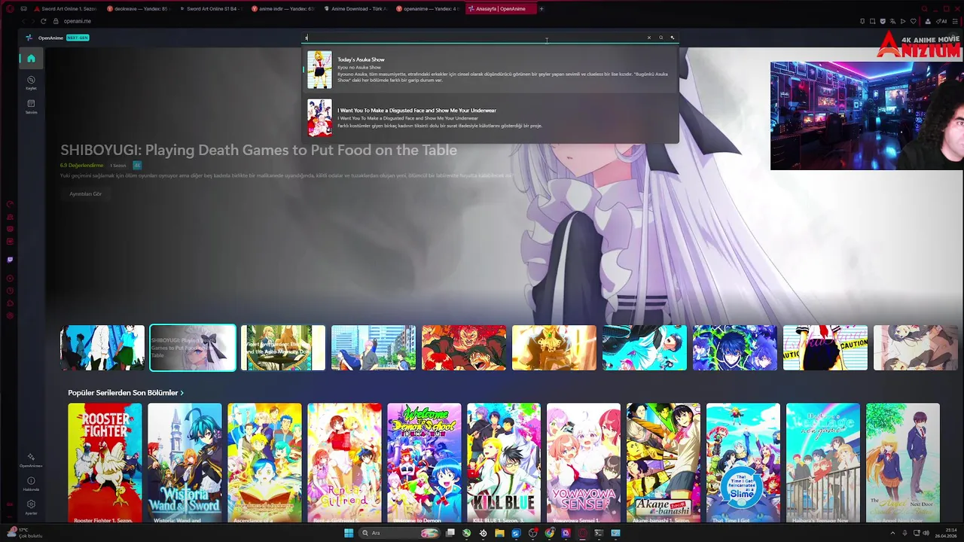Open the Akane-banashi poster card
This screenshot has height=542, width=964.
point(664,462)
